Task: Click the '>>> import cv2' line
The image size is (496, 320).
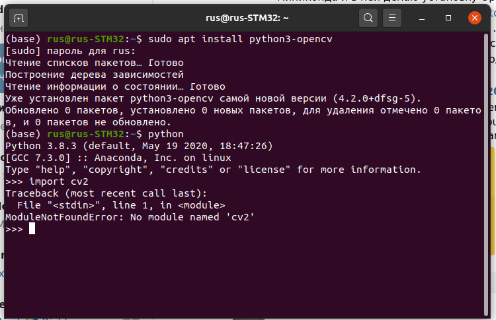Action: pos(47,182)
